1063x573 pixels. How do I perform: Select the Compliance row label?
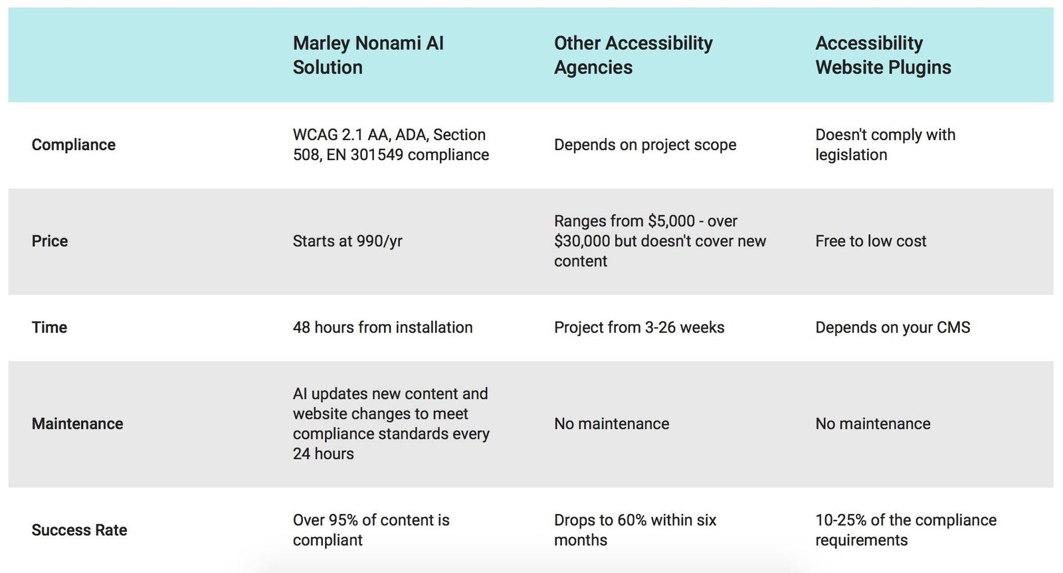[x=74, y=145]
